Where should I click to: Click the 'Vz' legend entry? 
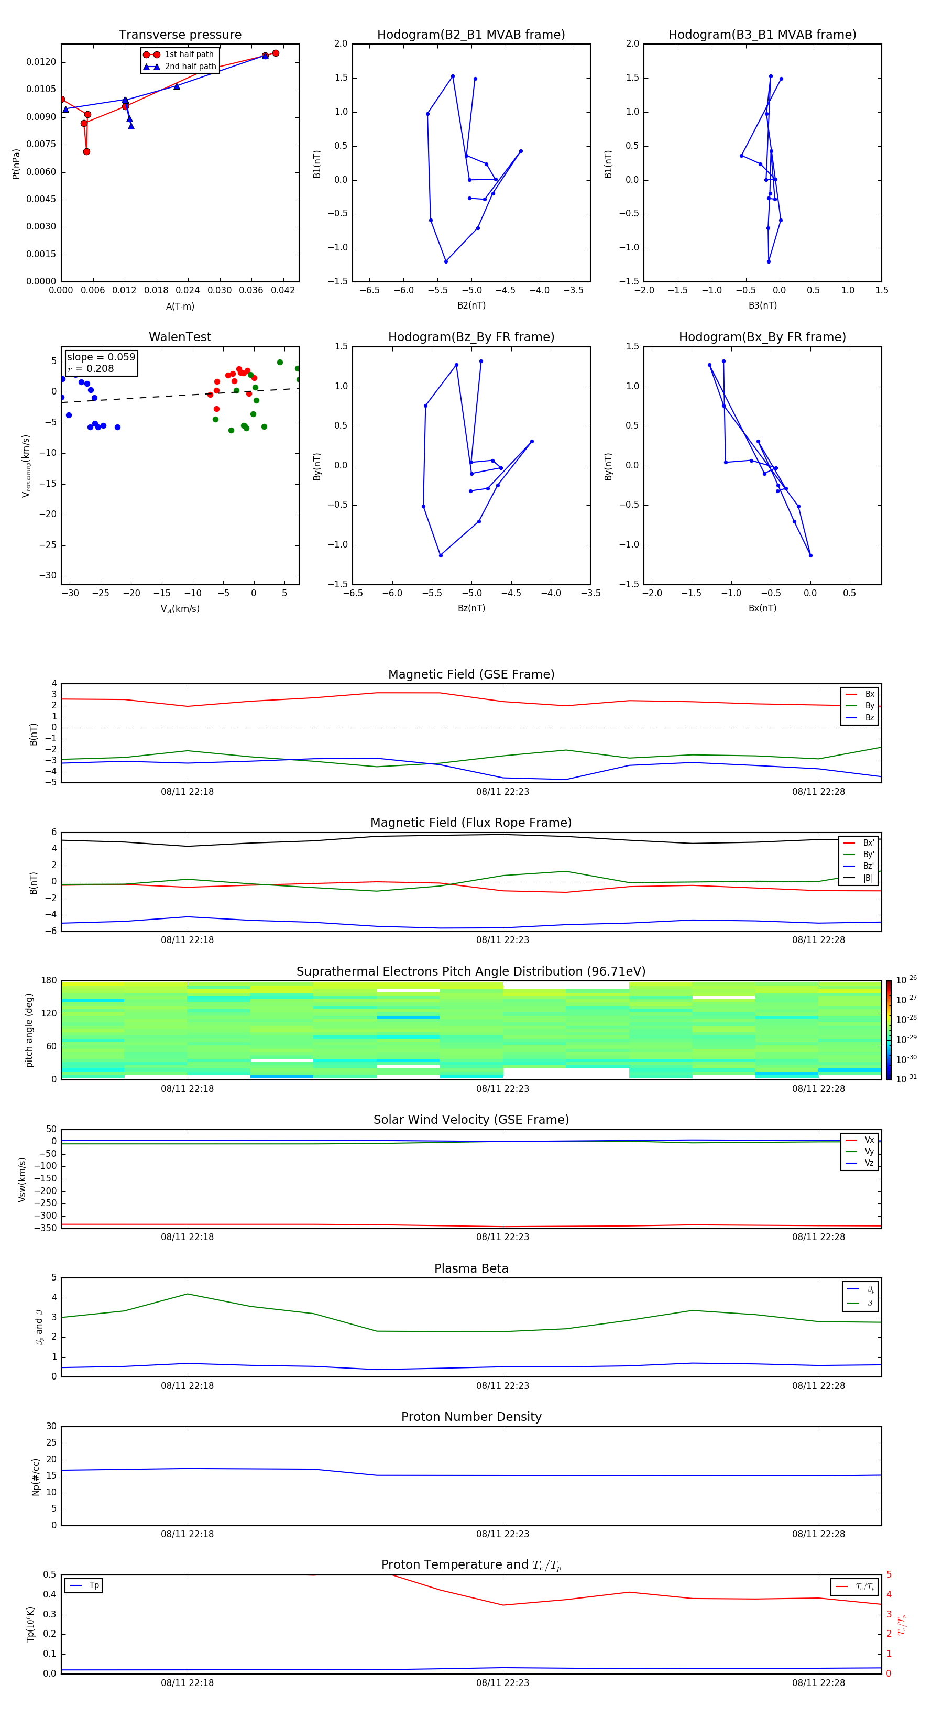pos(860,1163)
